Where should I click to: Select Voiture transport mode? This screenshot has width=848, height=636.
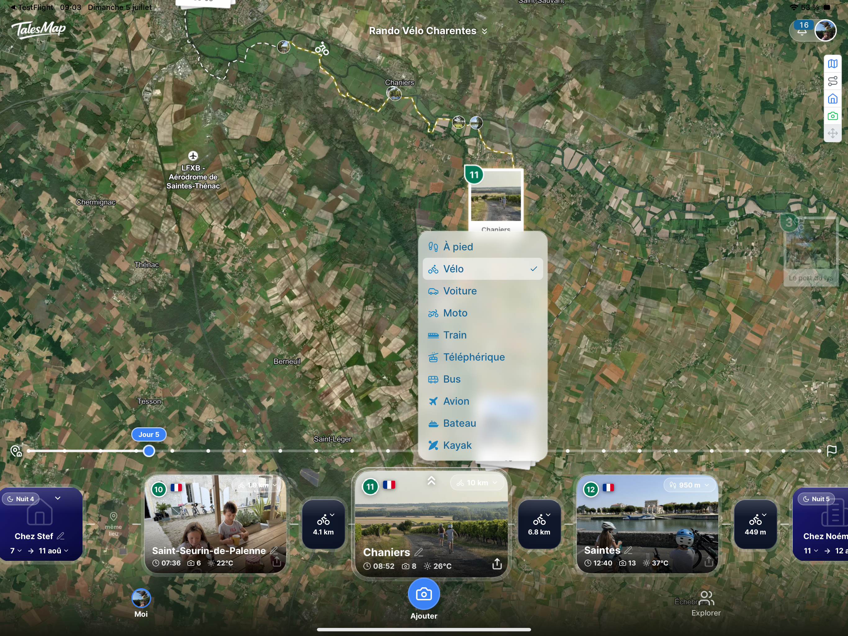(x=483, y=291)
